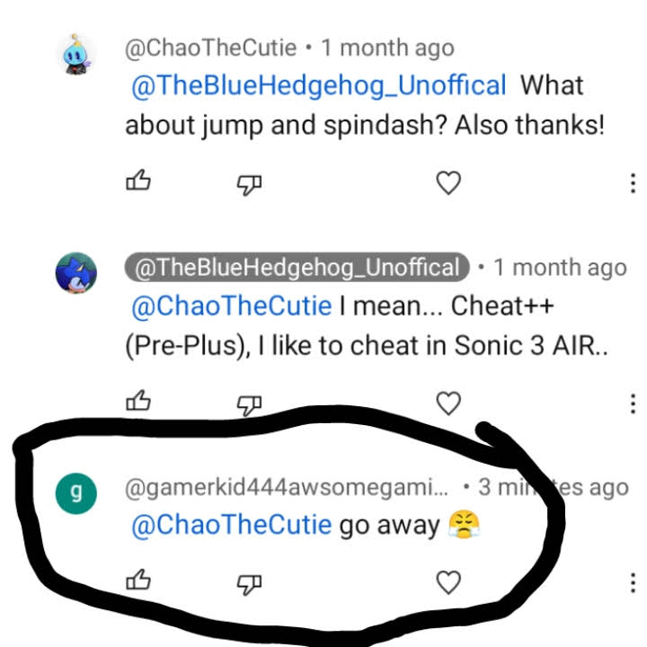The image size is (647, 647).
Task: Click @ChaoTheCutie mention in Cheat++ comment
Action: [232, 306]
